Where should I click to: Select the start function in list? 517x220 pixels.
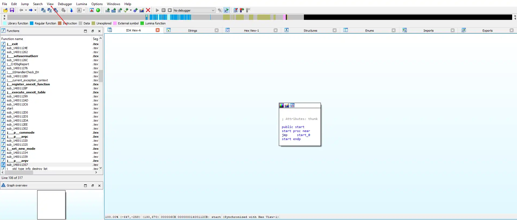(10, 108)
